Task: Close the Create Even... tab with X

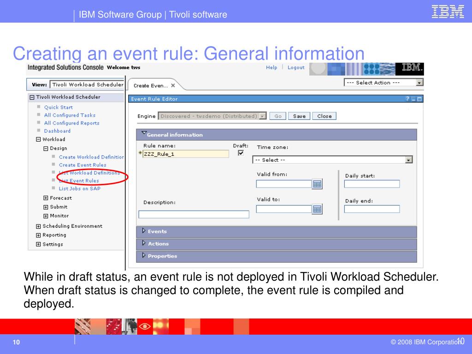Action: click(x=173, y=85)
